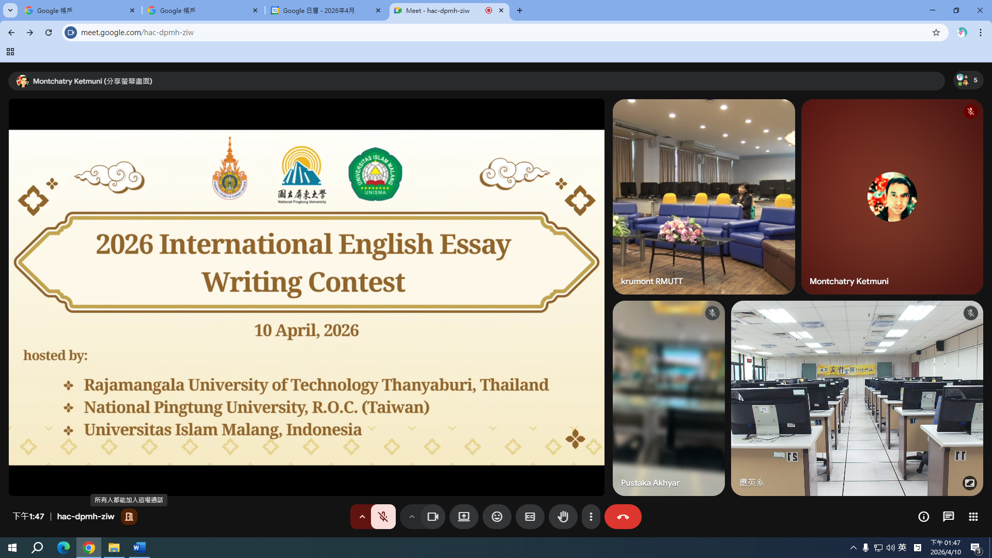Click the present screen icon

463,517
